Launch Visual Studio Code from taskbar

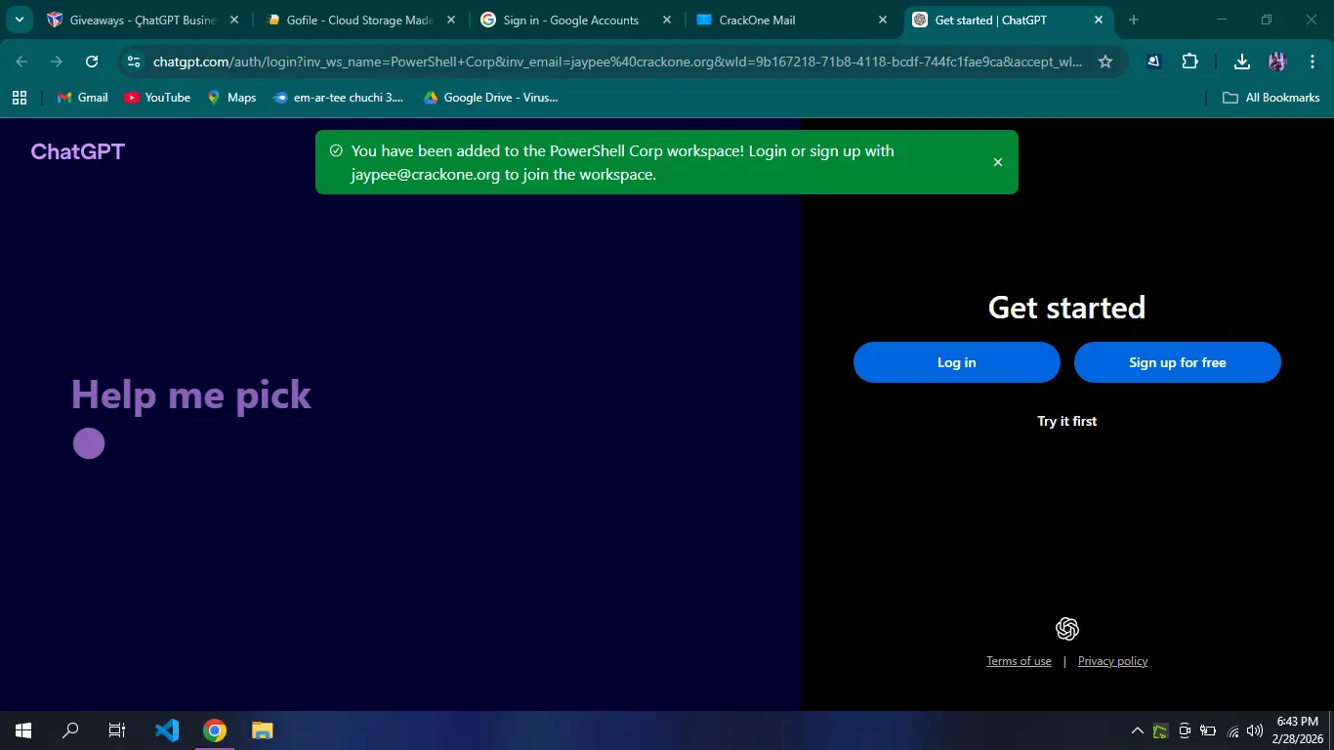pyautogui.click(x=167, y=730)
